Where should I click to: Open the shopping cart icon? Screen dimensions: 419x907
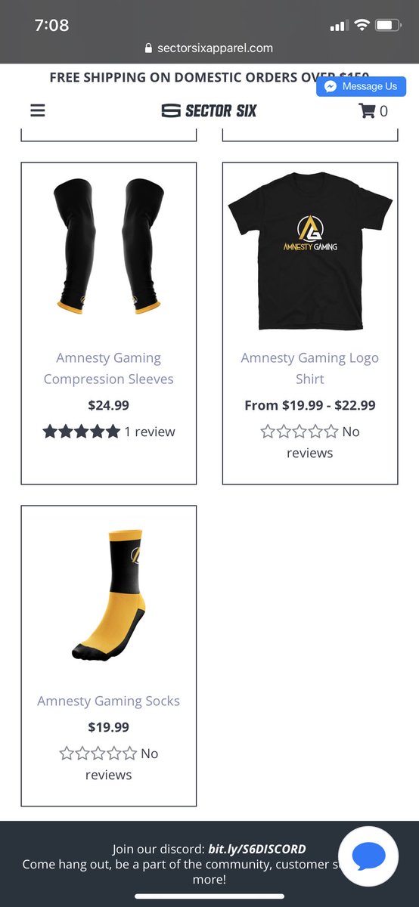368,111
